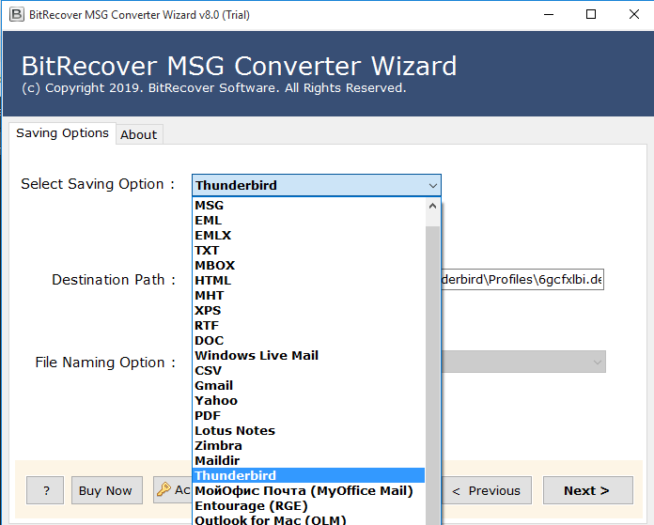Pick Zimbra saving option
Screen dimensions: 654x525
pos(308,445)
